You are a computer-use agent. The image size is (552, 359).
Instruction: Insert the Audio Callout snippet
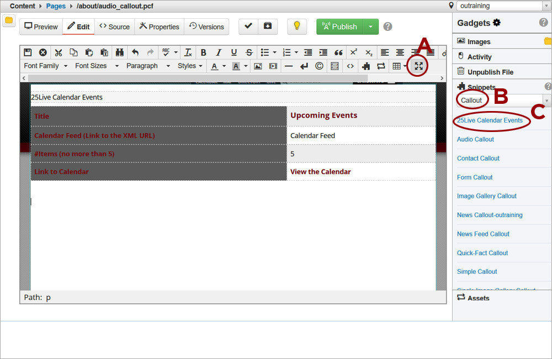point(475,140)
